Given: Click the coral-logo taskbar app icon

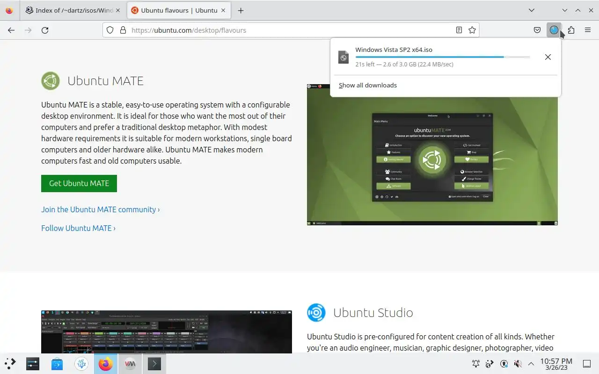Looking at the screenshot, I should click(81, 363).
